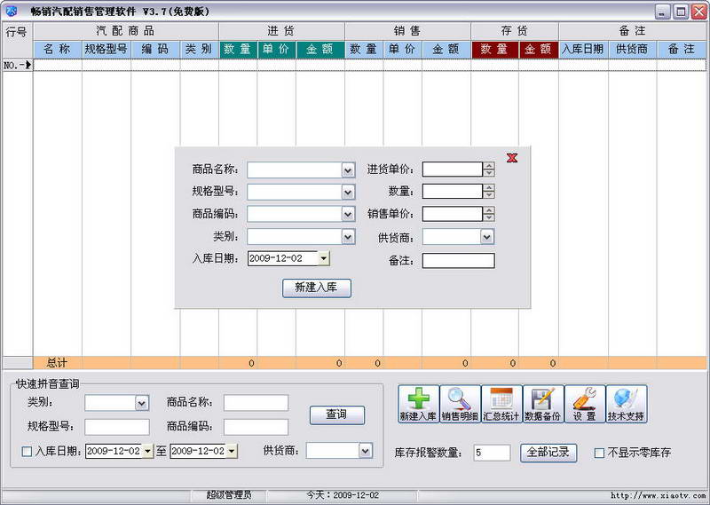Open 技术支持 globe icon
Image resolution: width=710 pixels, height=505 pixels.
(x=627, y=404)
